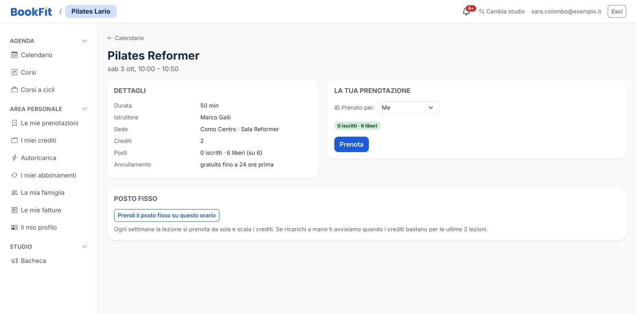Collapse the STUDIO section chevron

coord(85,246)
